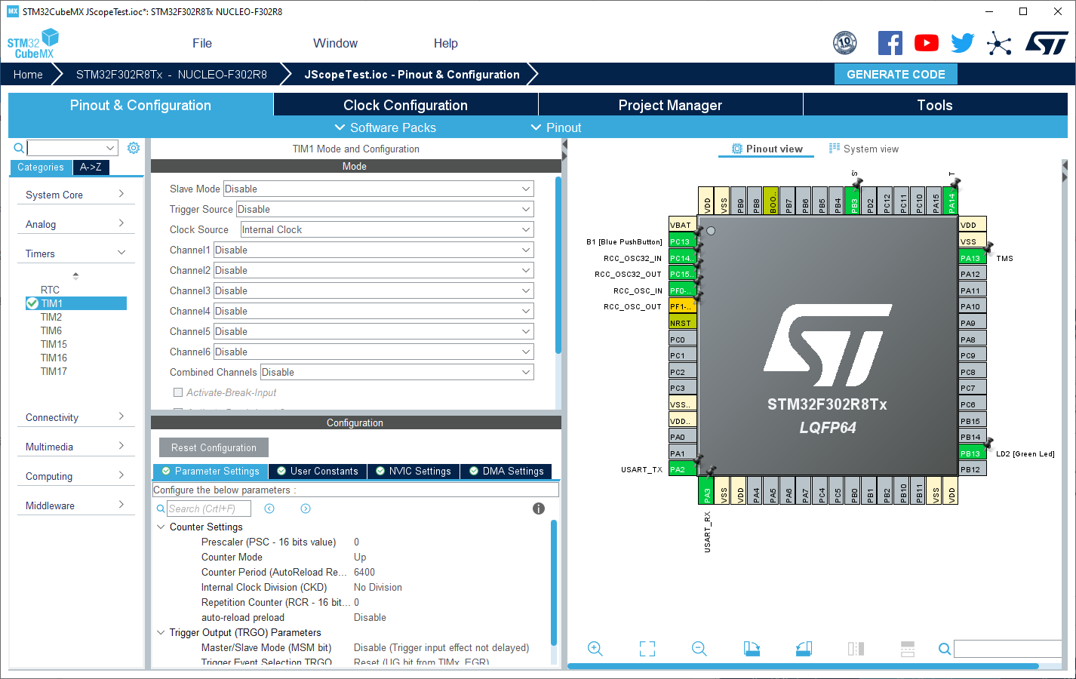Switch to the A->Z list tab
The width and height of the screenshot is (1076, 679).
click(x=91, y=167)
